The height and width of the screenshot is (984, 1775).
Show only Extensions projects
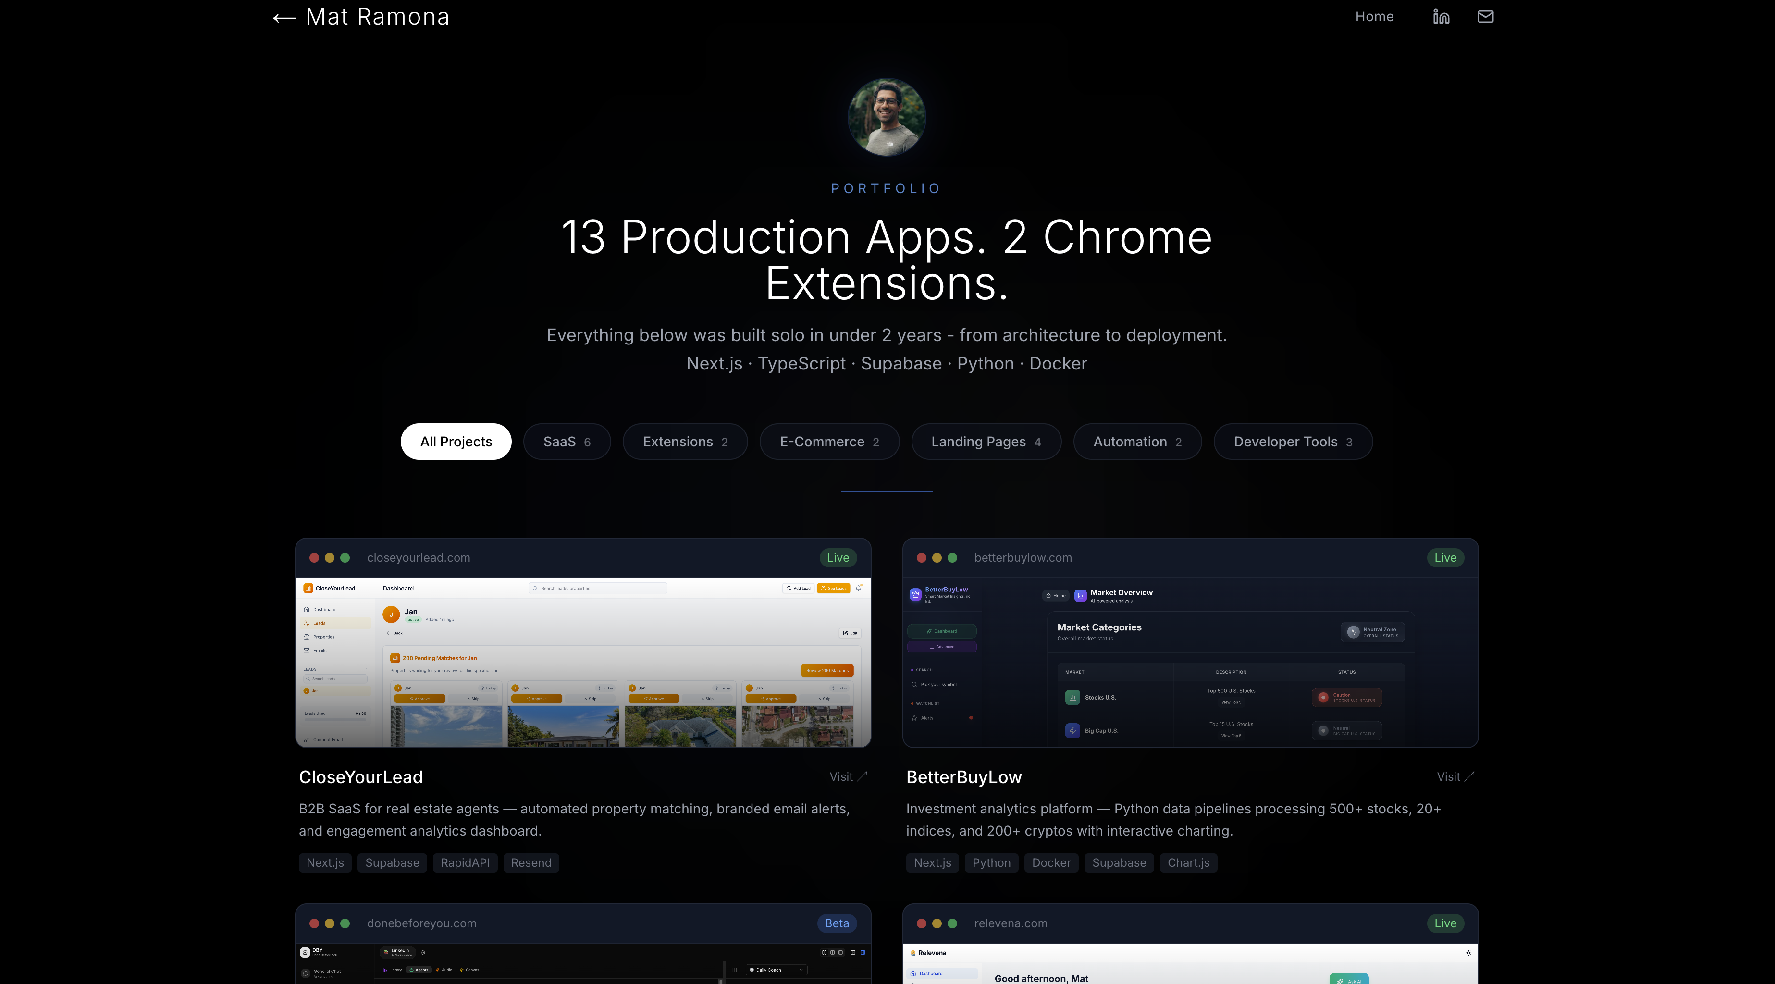[x=685, y=442]
